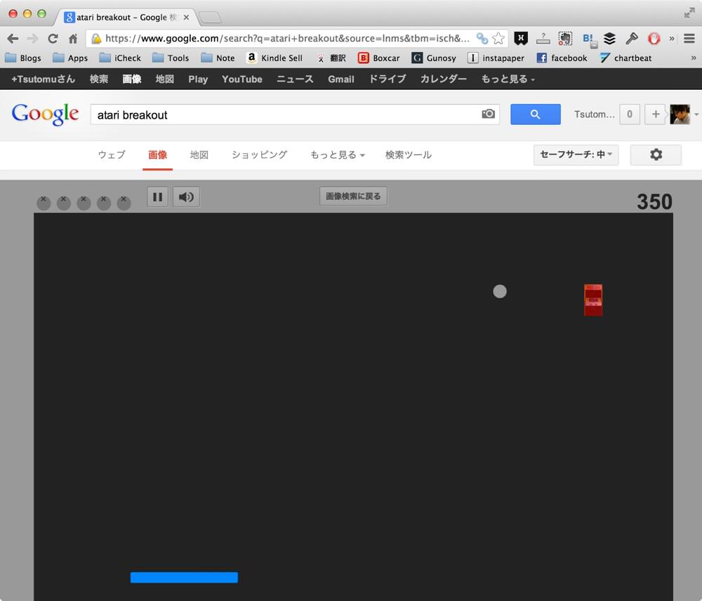Click the red image brick in game
The width and height of the screenshot is (702, 601).
593,300
